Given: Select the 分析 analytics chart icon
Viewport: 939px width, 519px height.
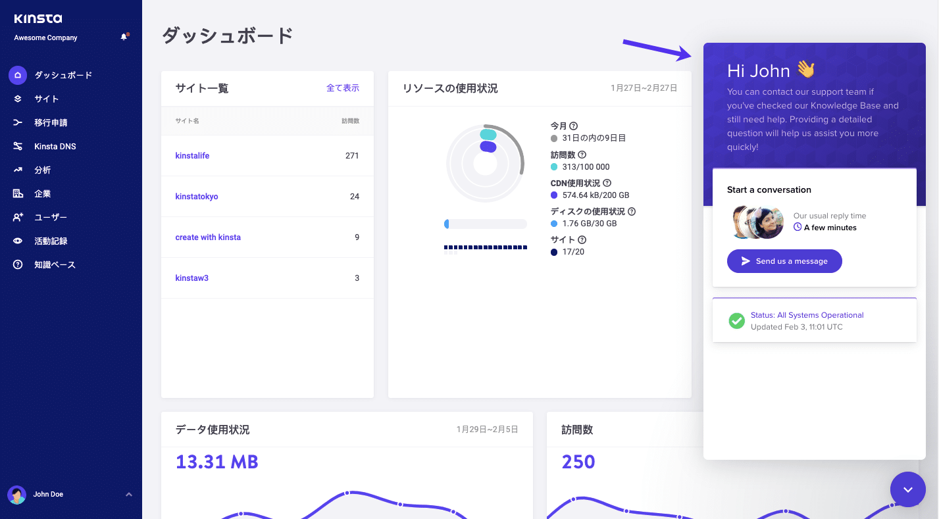Looking at the screenshot, I should 18,170.
